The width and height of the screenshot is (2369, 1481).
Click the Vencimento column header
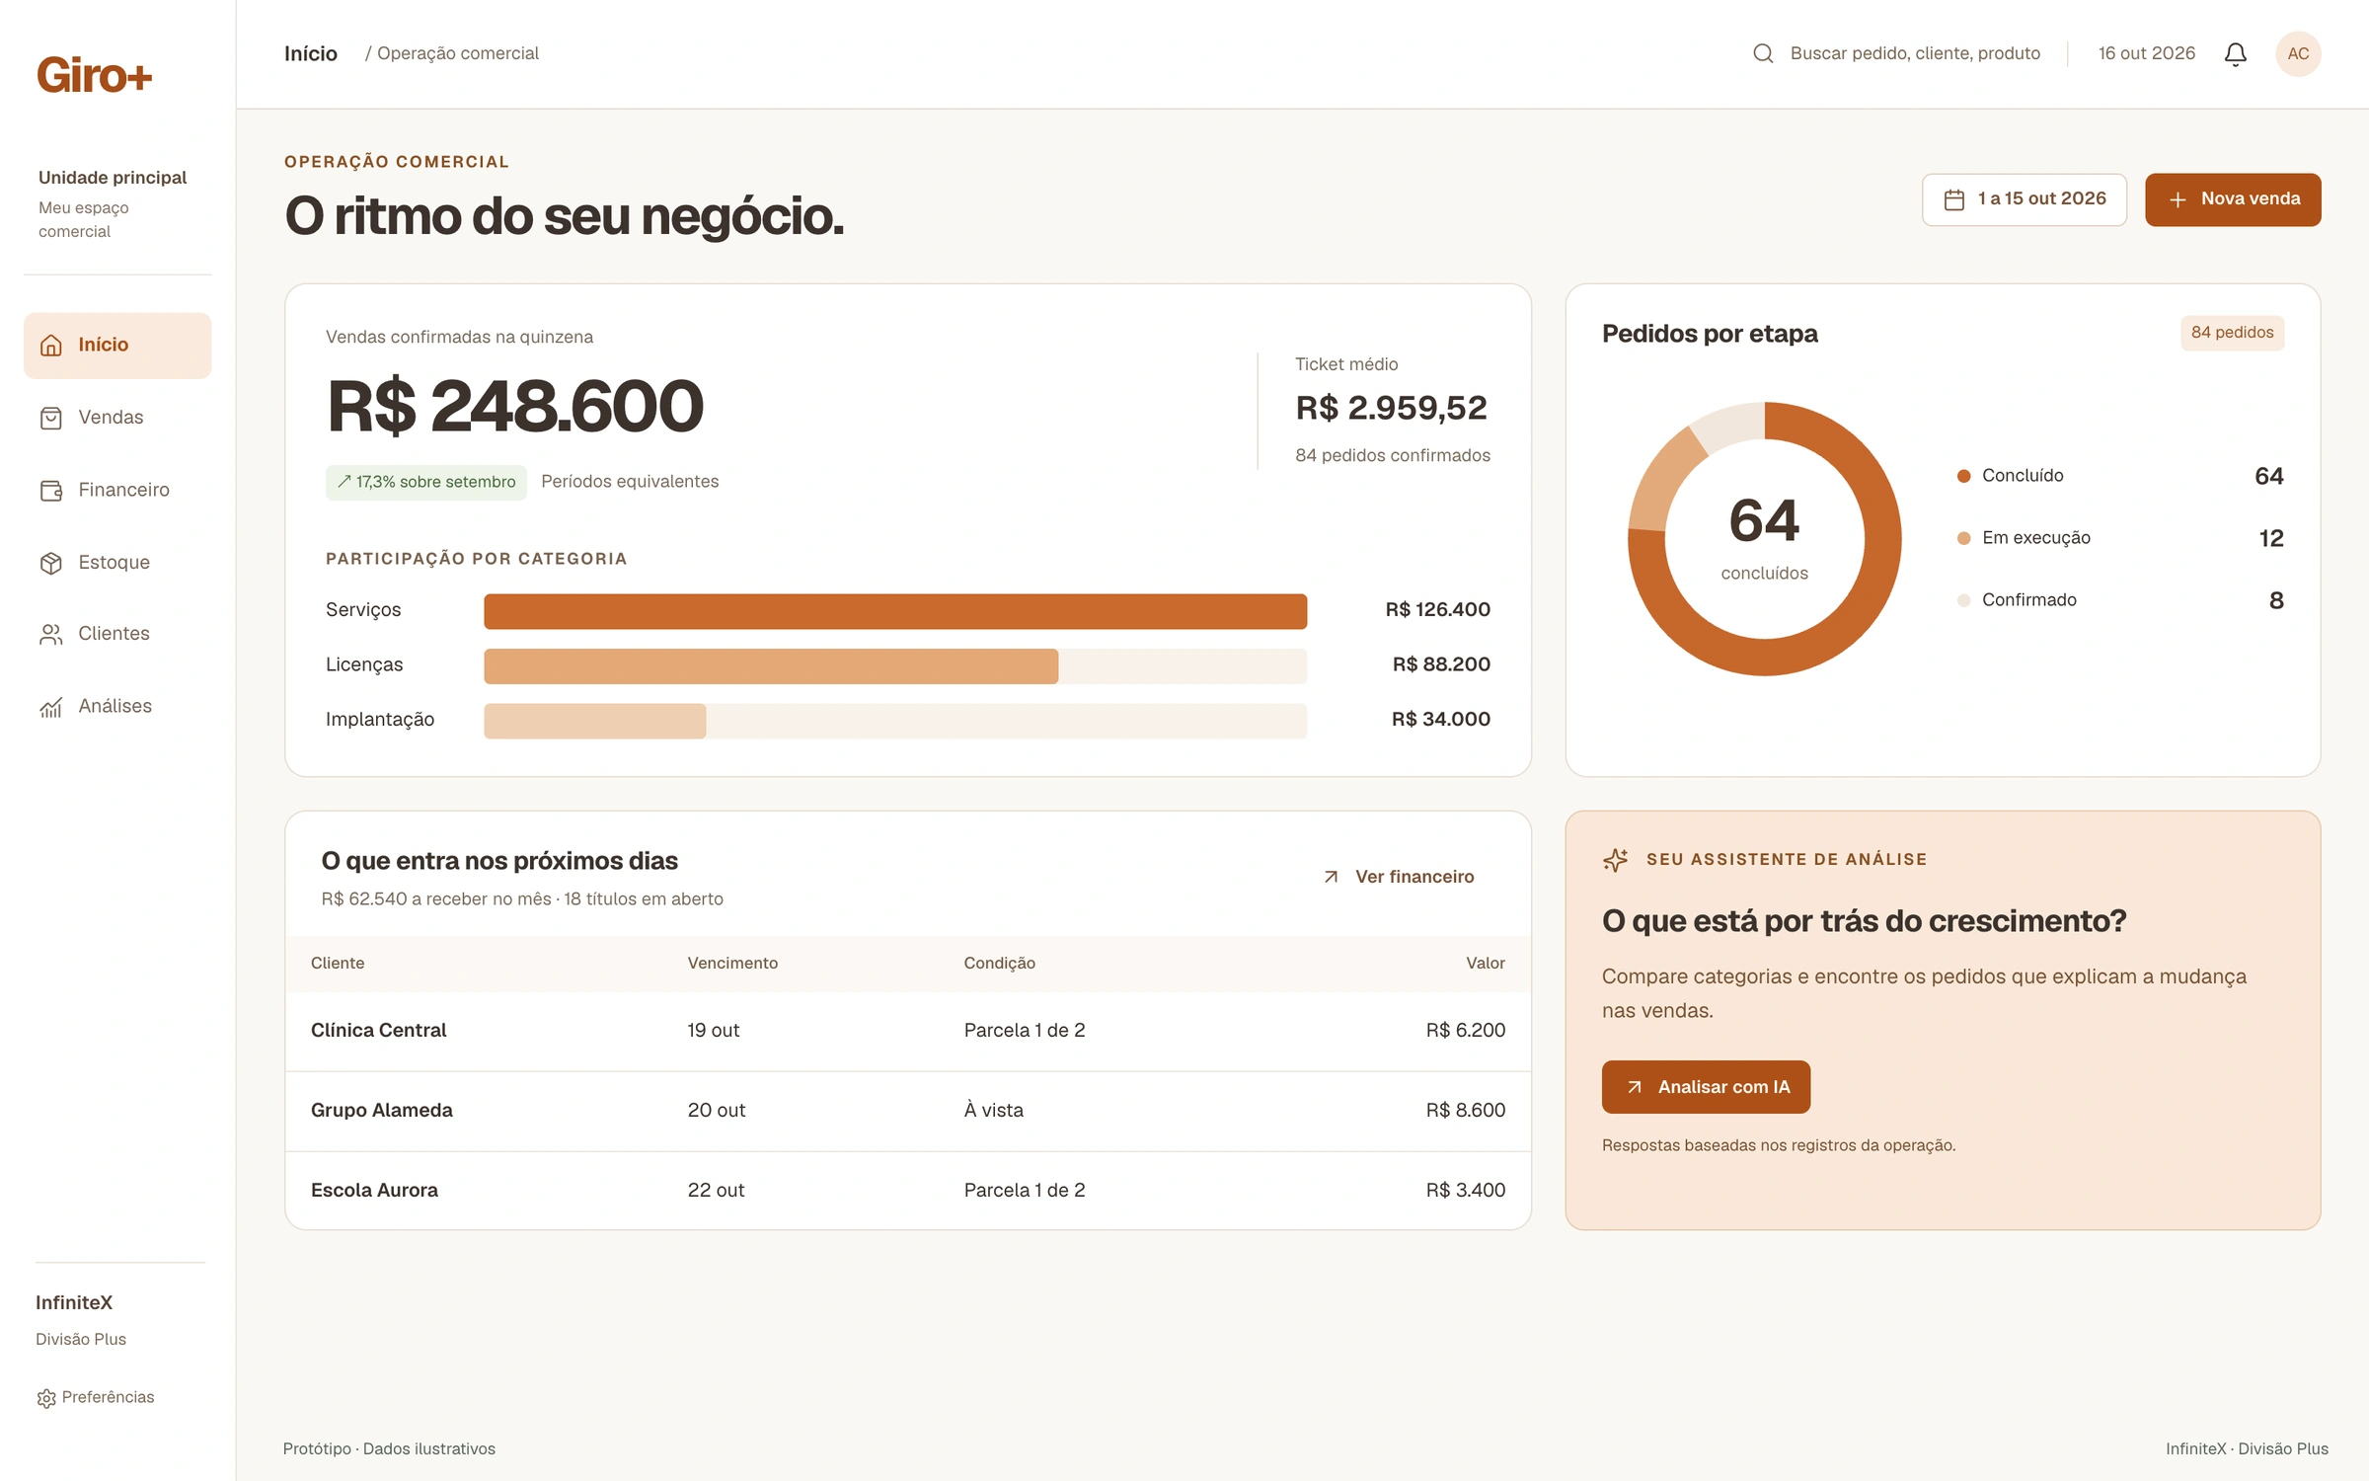click(732, 963)
